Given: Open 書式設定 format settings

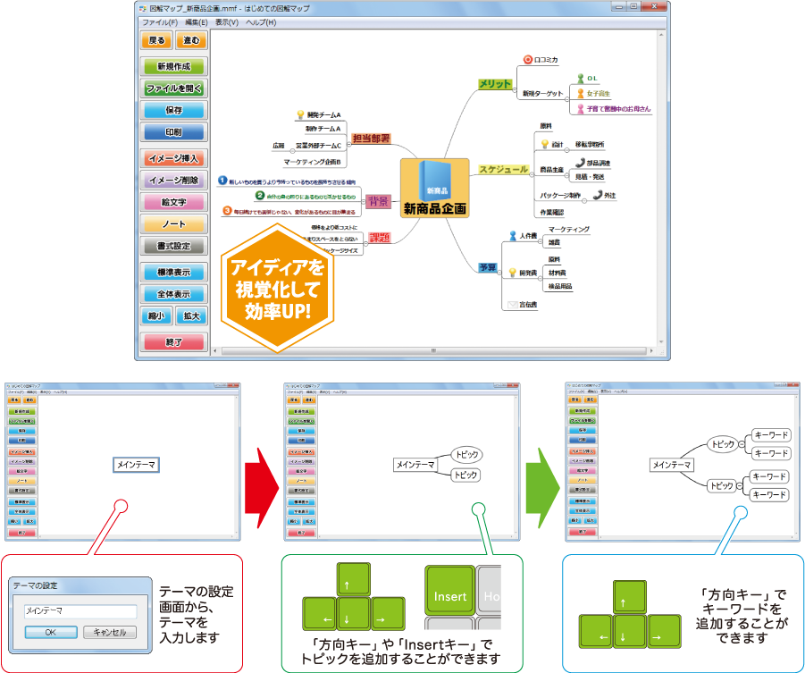Looking at the screenshot, I should [174, 246].
